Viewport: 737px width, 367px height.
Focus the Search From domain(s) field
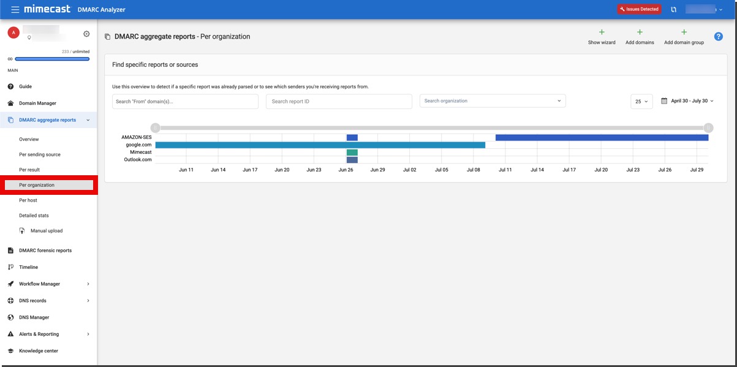[x=185, y=101]
